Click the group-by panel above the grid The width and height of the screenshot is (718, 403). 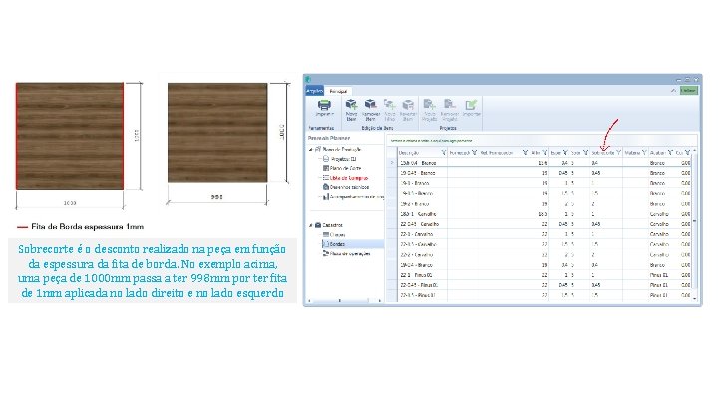pyautogui.click(x=541, y=140)
